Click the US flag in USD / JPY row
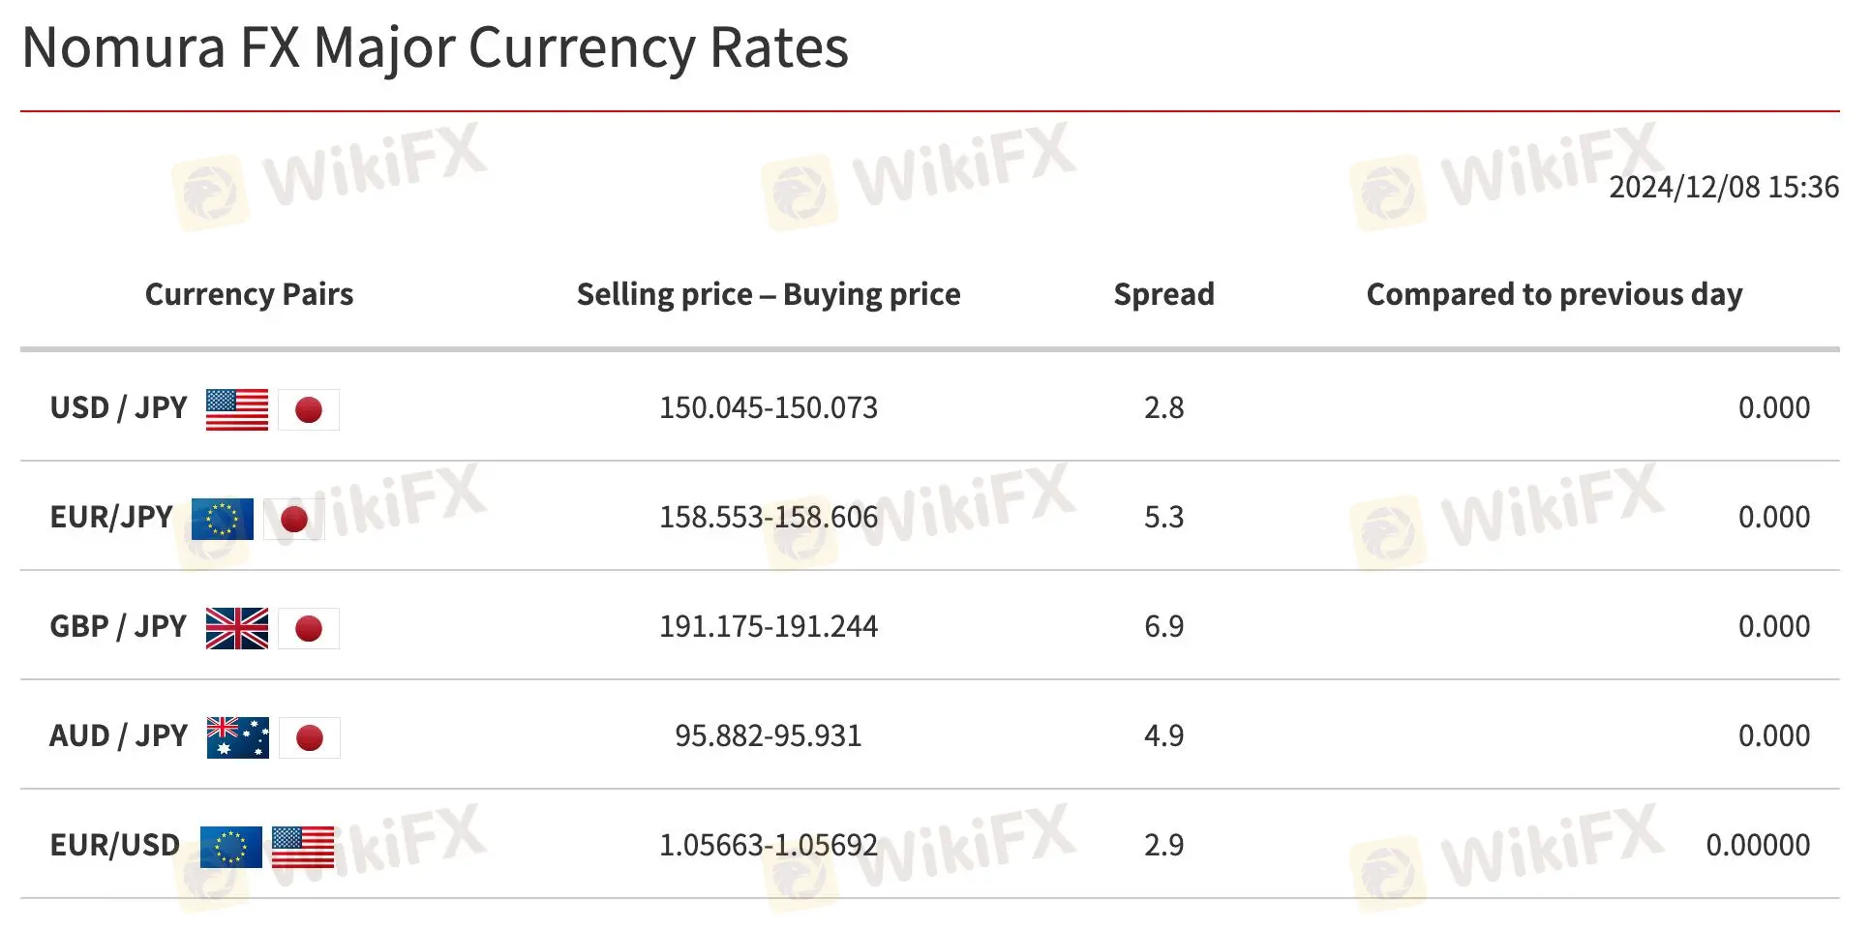Viewport: 1872px width, 929px height. click(x=236, y=409)
